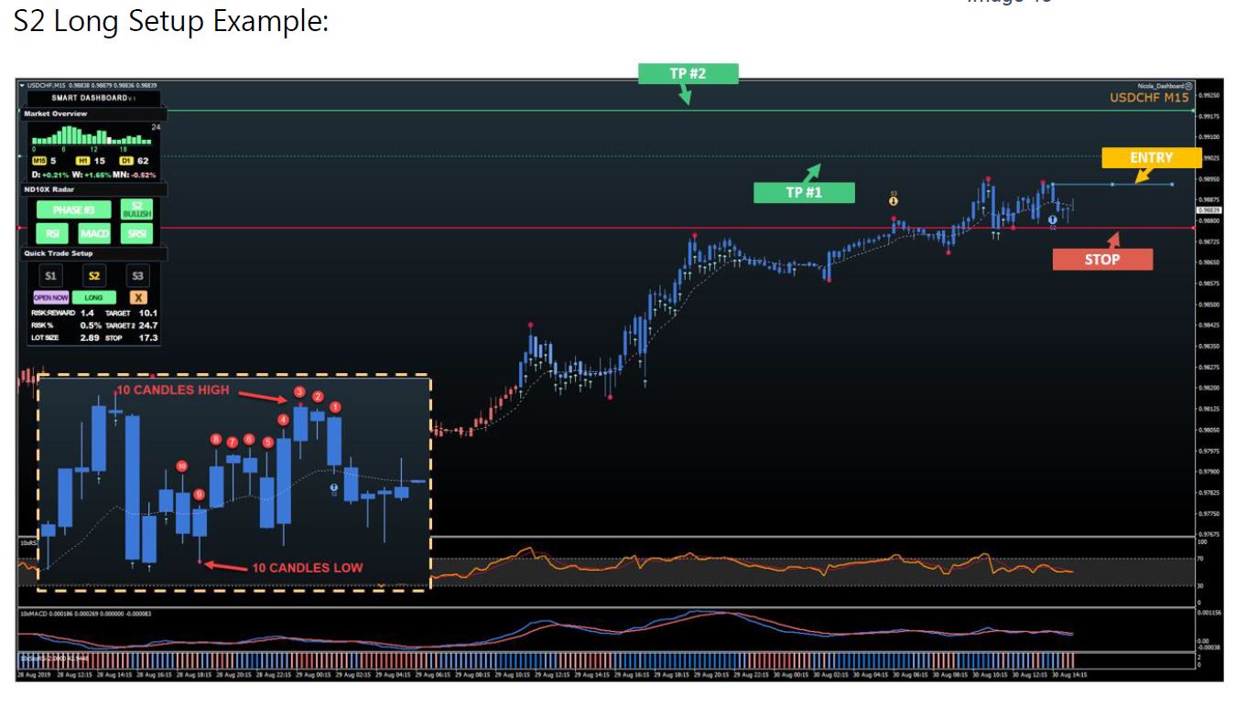Switch to the S1 setup tab
The height and width of the screenshot is (706, 1257).
(50, 274)
